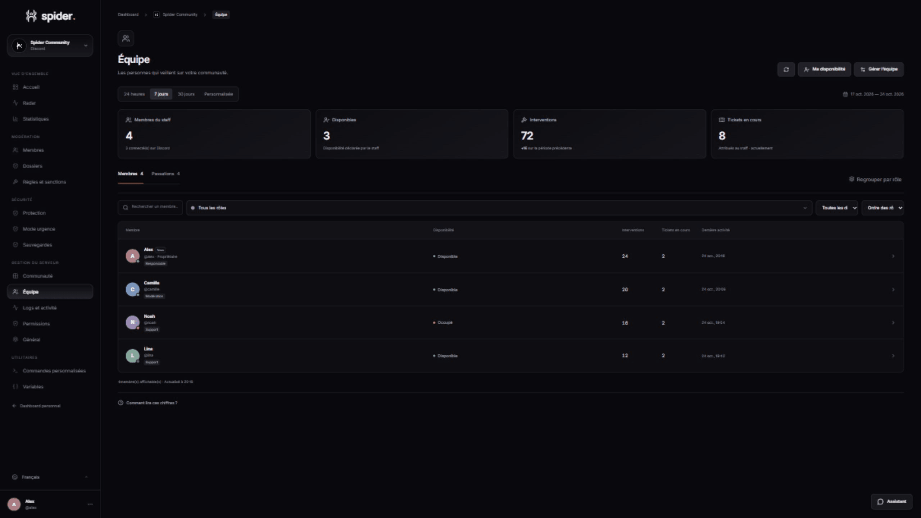Open Variables page
Viewport: 921px width, 518px height.
(x=50, y=386)
